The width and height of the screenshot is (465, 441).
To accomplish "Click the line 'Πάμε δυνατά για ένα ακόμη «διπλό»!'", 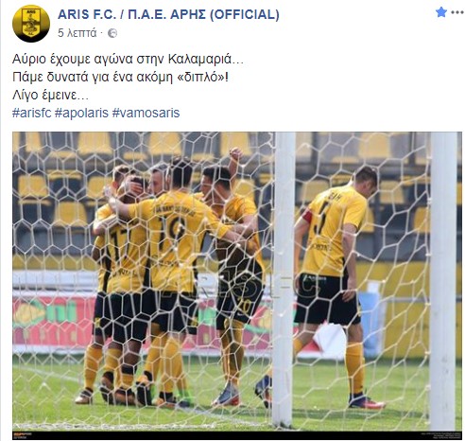I will (x=120, y=77).
